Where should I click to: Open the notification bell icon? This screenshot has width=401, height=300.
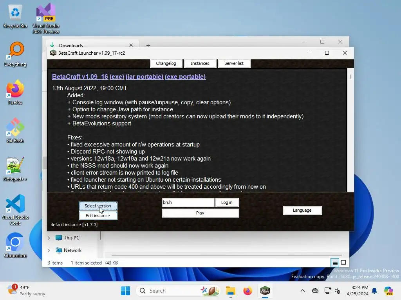[374, 291]
